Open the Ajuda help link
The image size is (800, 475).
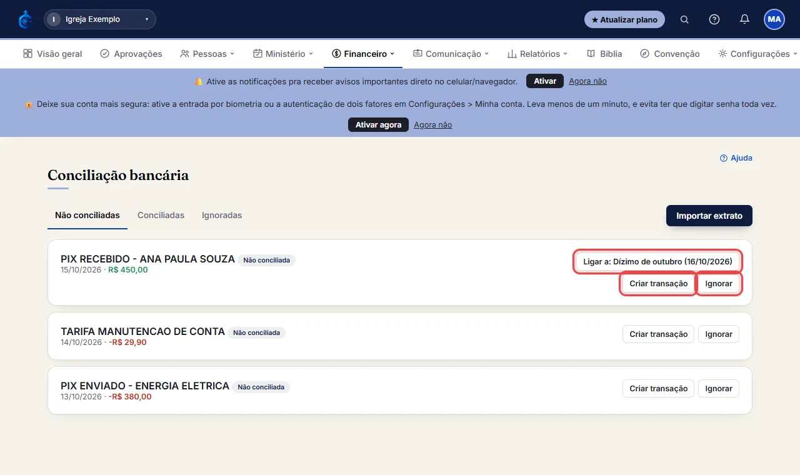[x=736, y=158]
